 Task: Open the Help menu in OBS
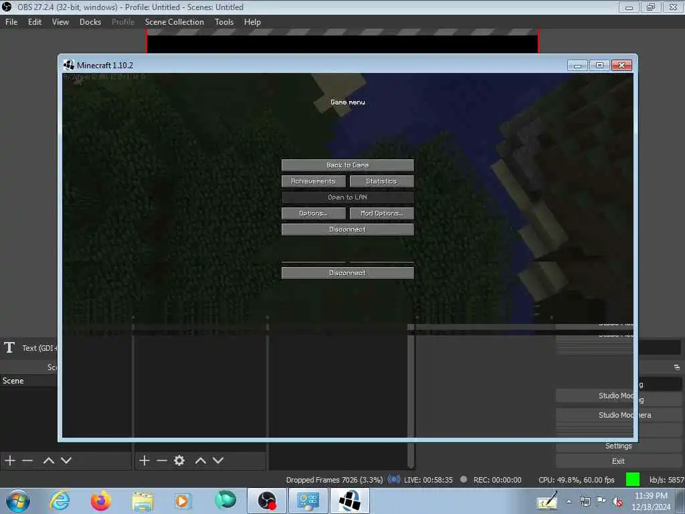coord(252,22)
